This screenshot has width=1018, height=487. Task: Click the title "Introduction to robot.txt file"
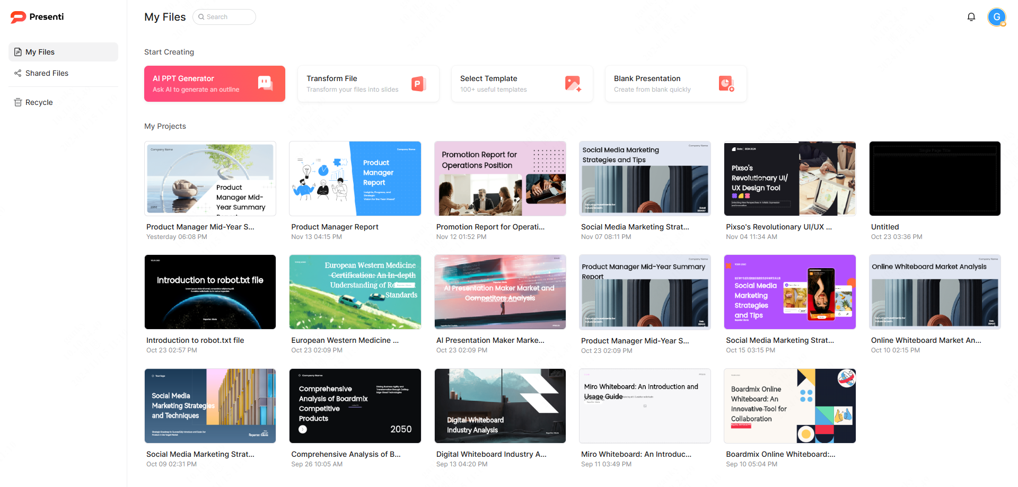pyautogui.click(x=195, y=340)
